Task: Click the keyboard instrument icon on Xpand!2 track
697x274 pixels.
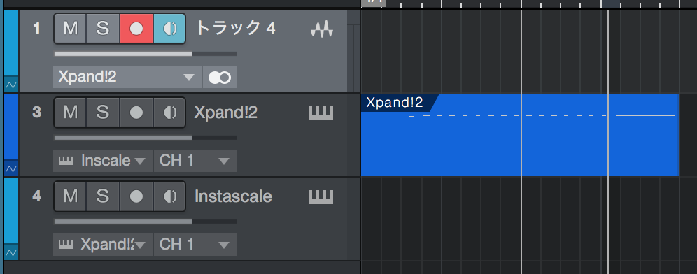Action: (x=321, y=113)
